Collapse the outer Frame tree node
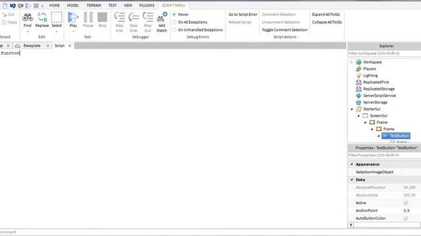 (x=365, y=123)
